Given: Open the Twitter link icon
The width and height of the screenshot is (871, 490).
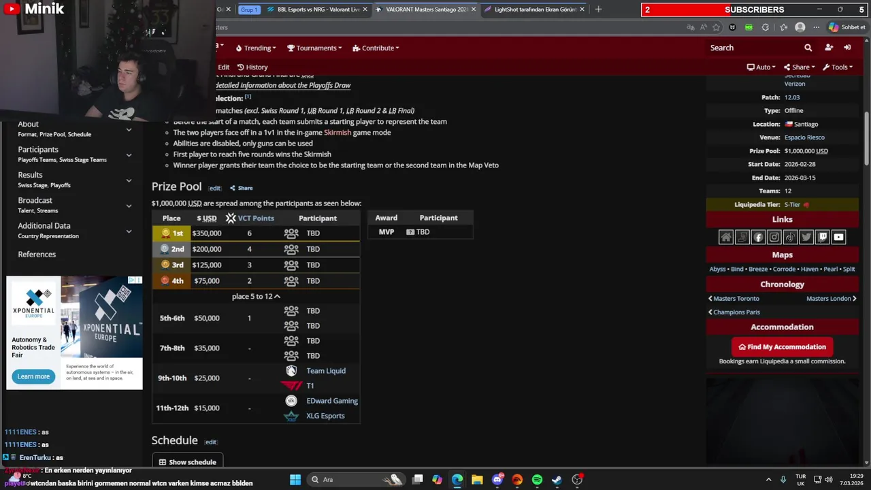Looking at the screenshot, I should (806, 237).
